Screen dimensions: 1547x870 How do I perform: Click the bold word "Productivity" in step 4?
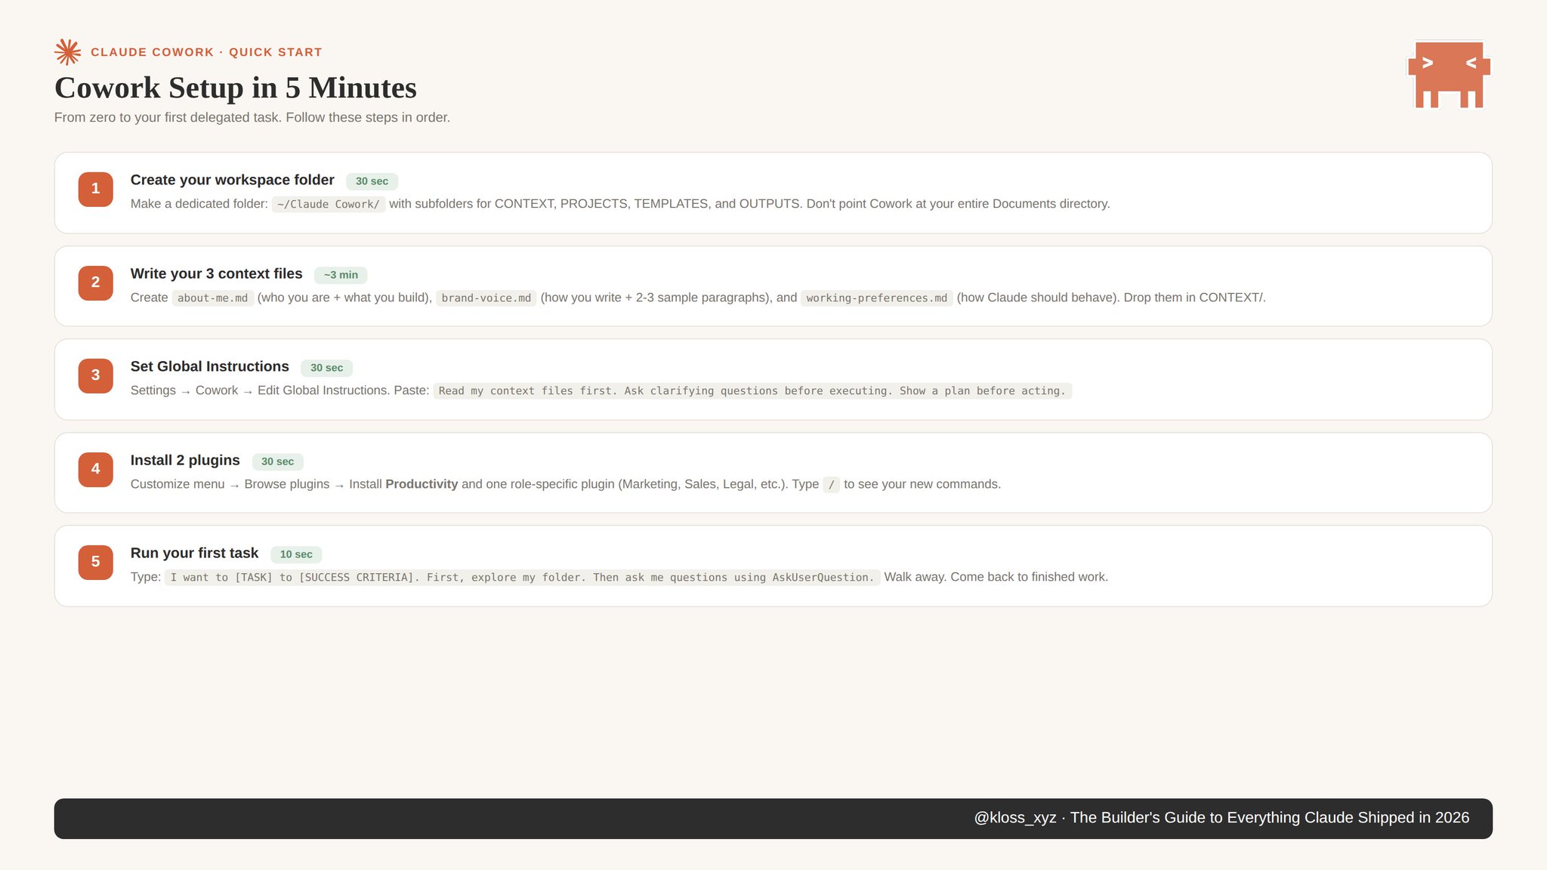[x=421, y=484]
